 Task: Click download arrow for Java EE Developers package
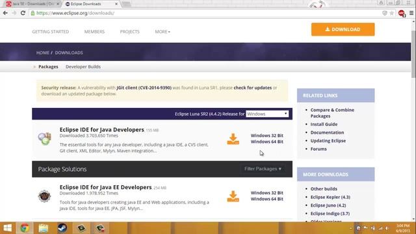pyautogui.click(x=233, y=196)
